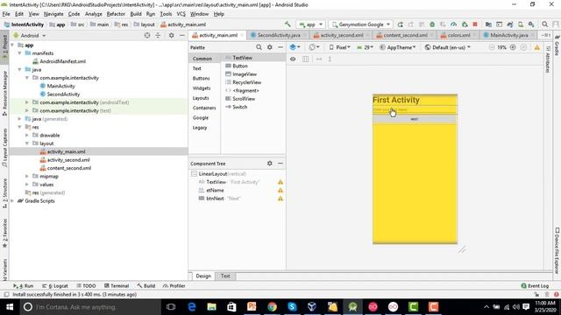This screenshot has height=315, width=561.
Task: Open the Profiler tool window
Action: [174, 286]
